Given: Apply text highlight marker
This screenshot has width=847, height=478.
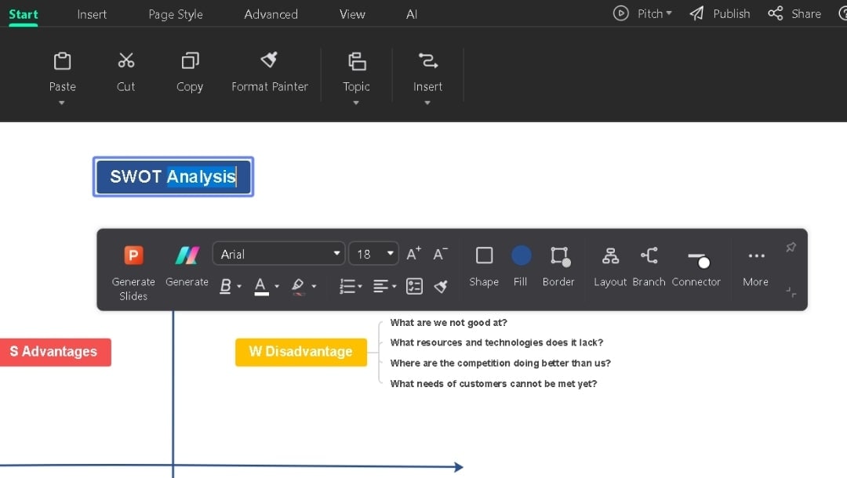Looking at the screenshot, I should (298, 286).
